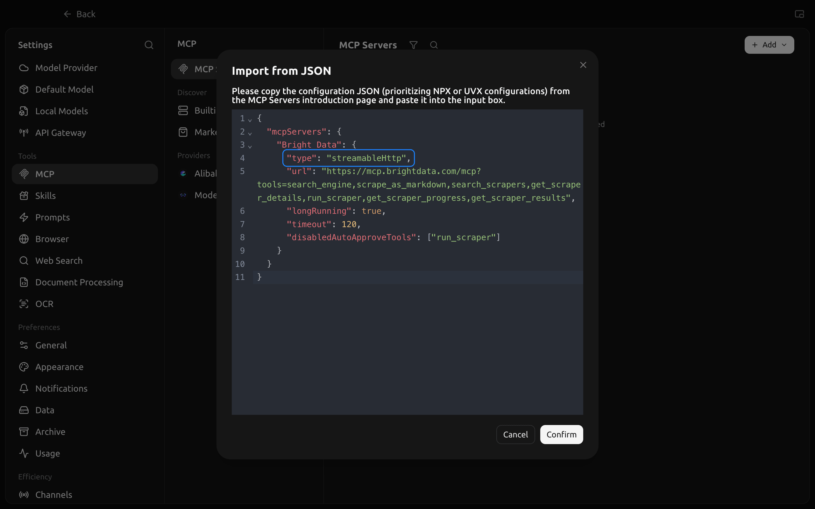
Task: Collapse line 1 fold arrow
Action: [x=250, y=120]
